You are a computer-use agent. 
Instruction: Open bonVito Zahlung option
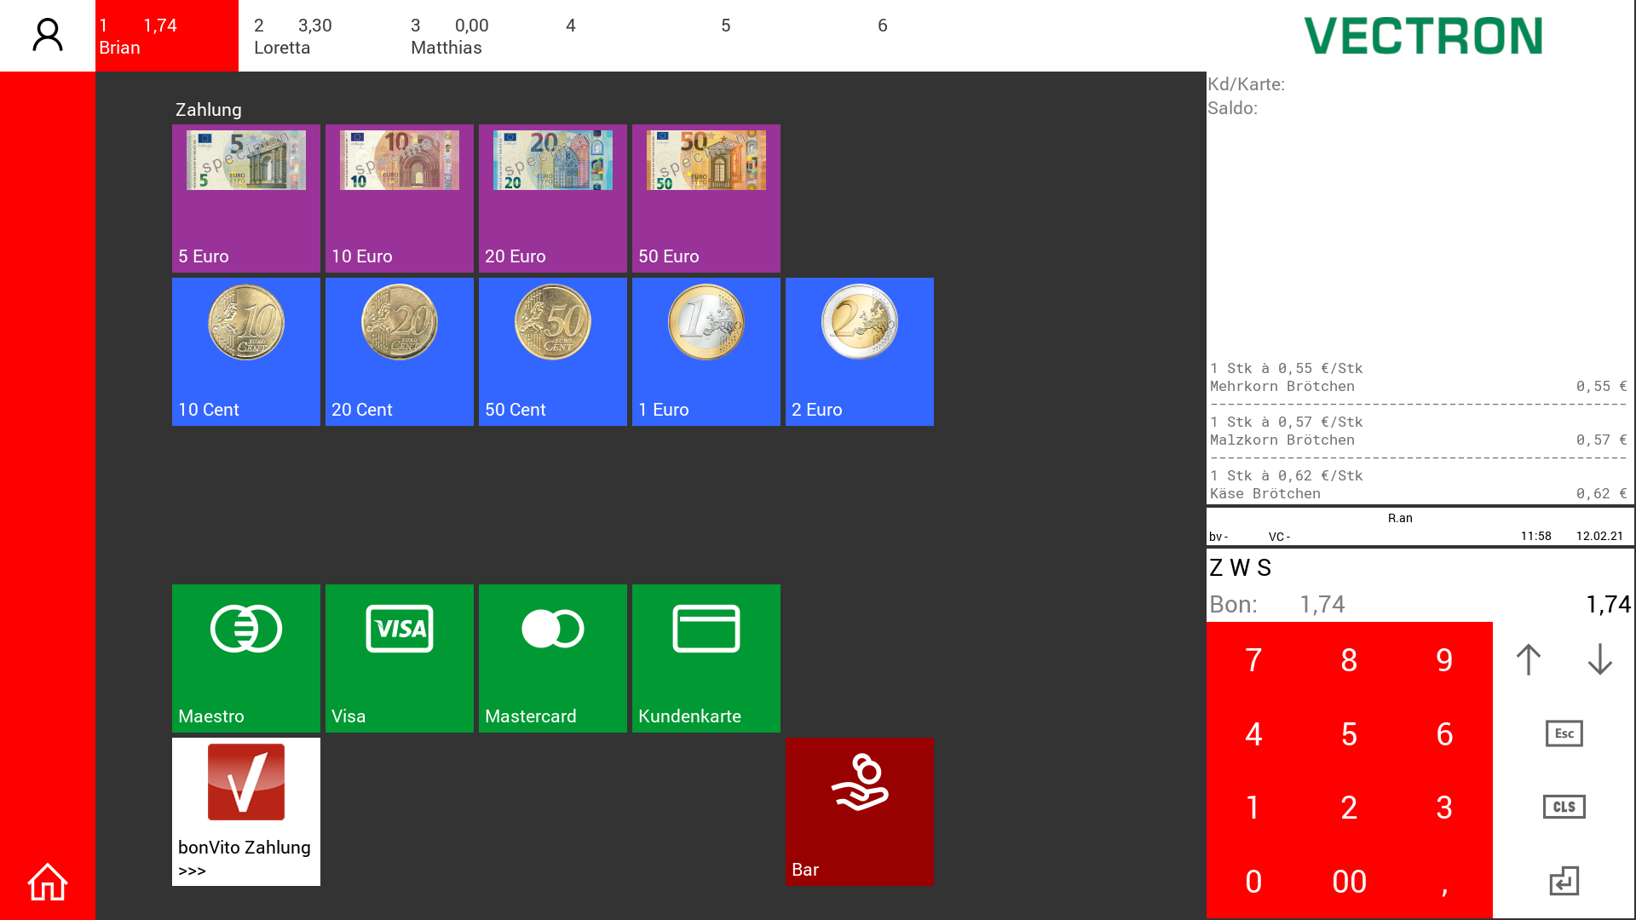245,811
